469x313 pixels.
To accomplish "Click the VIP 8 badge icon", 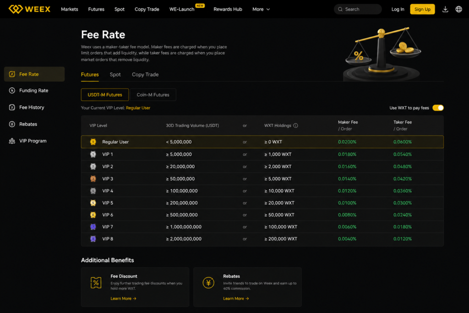I will pos(93,239).
